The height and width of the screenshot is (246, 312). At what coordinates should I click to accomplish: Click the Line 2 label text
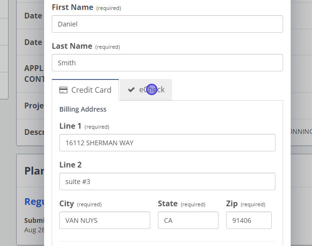[71, 165]
